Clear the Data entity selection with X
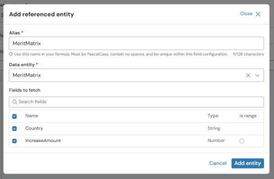The height and width of the screenshot is (179, 274). 248,75
